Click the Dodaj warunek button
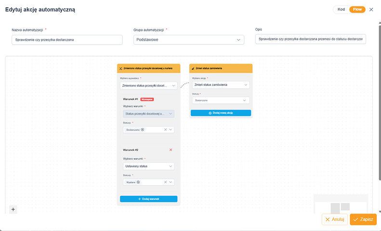This screenshot has width=381, height=231. (x=148, y=199)
